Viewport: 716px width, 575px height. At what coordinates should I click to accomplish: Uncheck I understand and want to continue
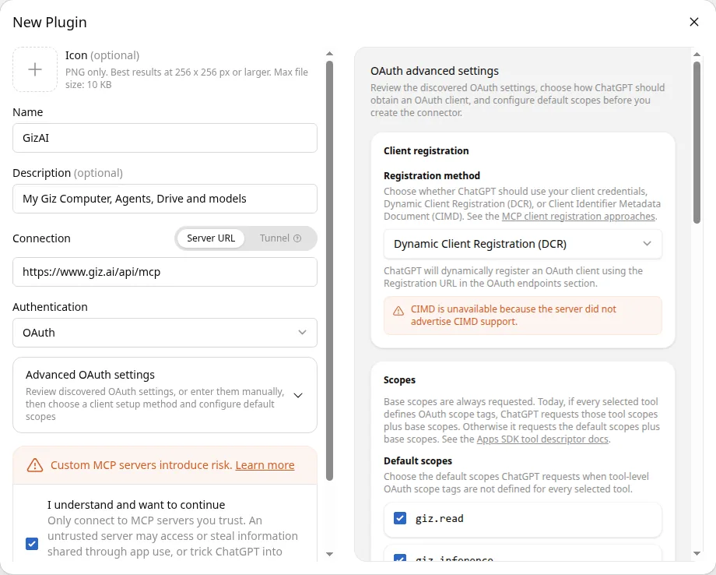pos(32,544)
